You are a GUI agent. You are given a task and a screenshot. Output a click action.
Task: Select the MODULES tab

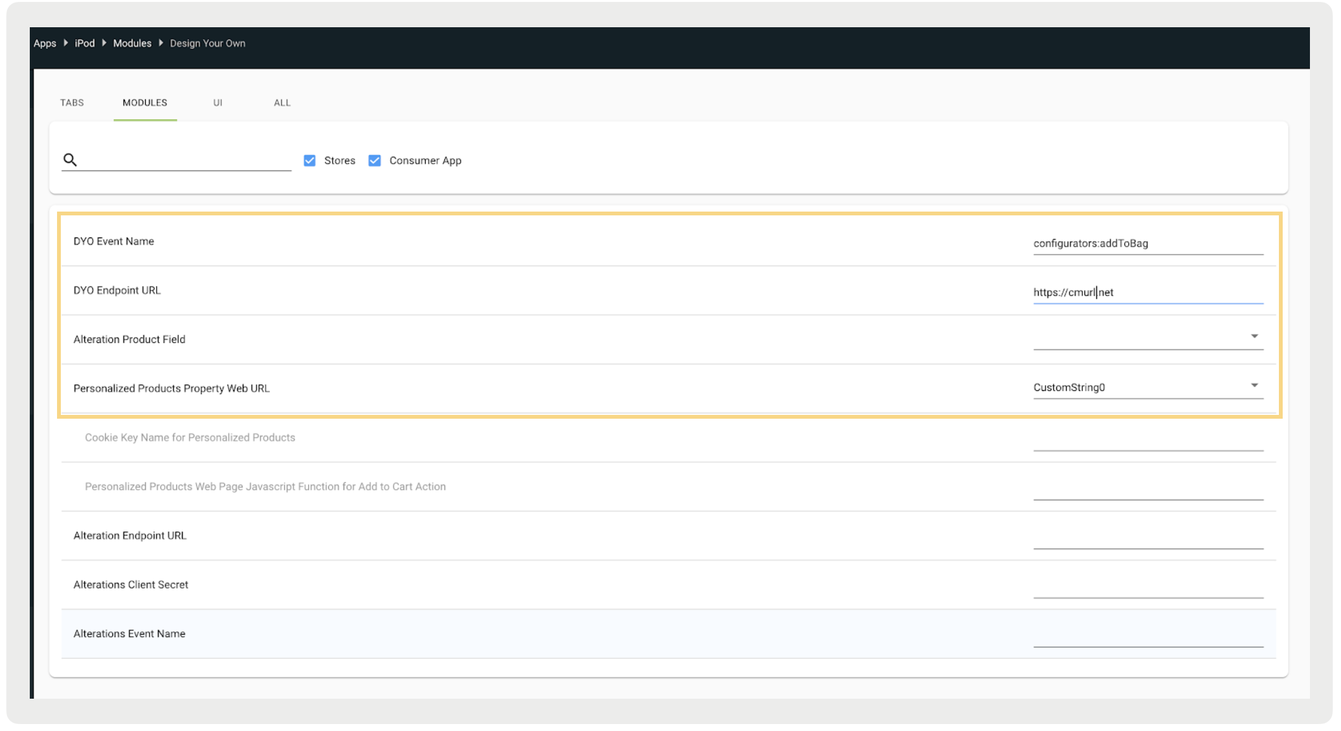click(145, 103)
